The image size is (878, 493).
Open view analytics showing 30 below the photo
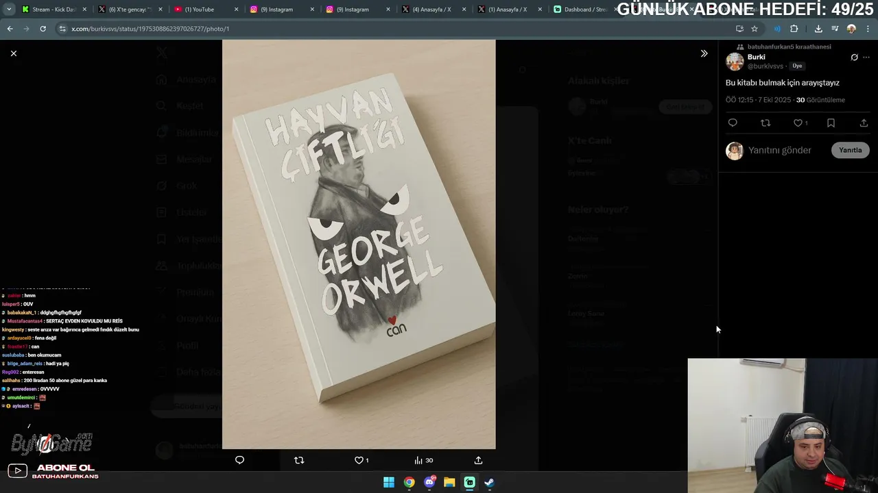pos(423,460)
